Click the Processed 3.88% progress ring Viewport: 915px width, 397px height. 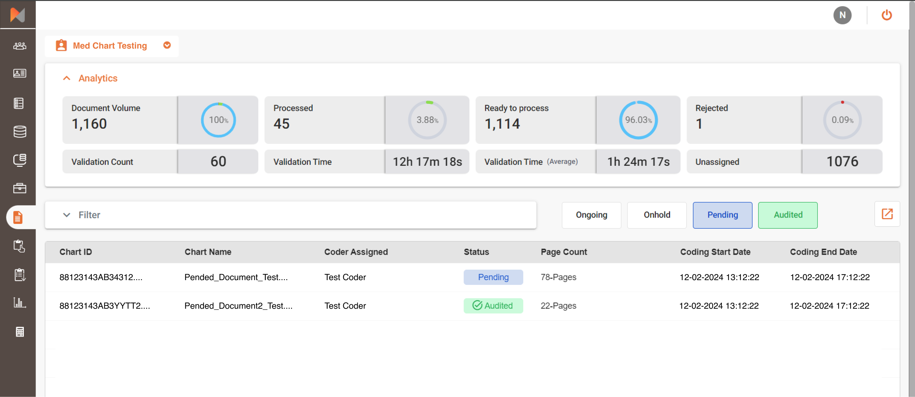tap(427, 120)
